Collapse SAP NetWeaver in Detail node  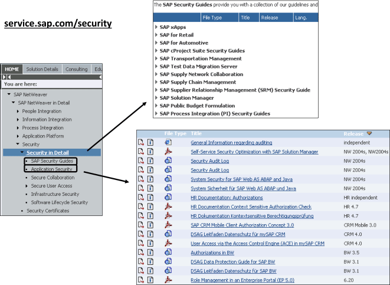(14, 103)
